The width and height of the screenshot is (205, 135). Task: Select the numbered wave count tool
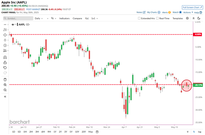5,45
